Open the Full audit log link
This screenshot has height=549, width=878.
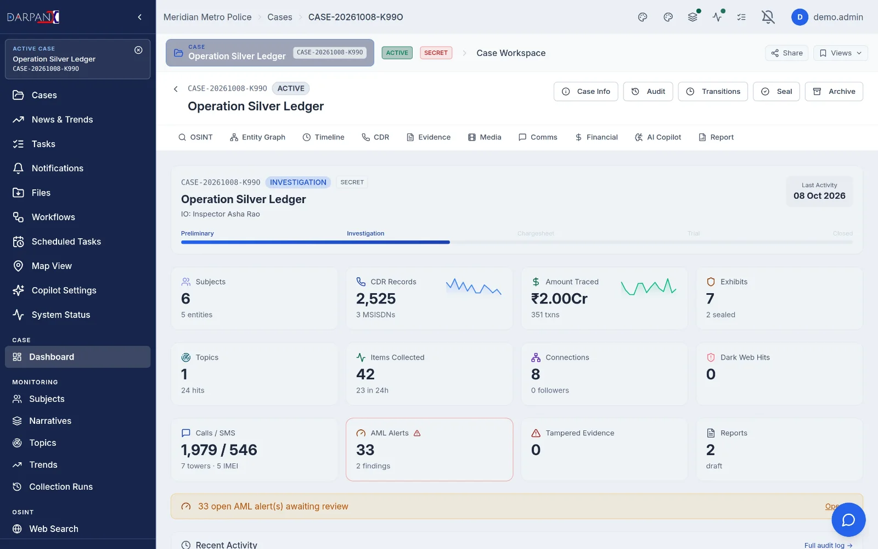[x=828, y=545]
